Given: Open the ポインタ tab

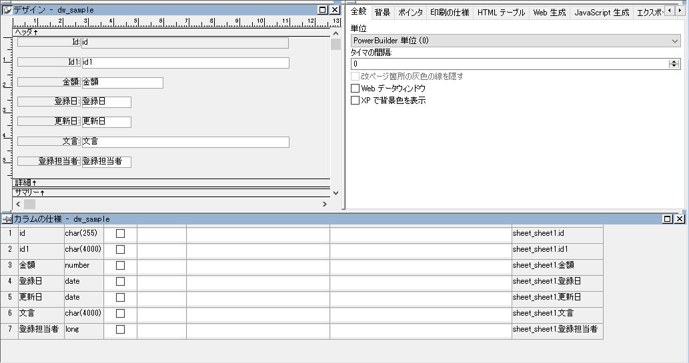Looking at the screenshot, I should tap(410, 13).
